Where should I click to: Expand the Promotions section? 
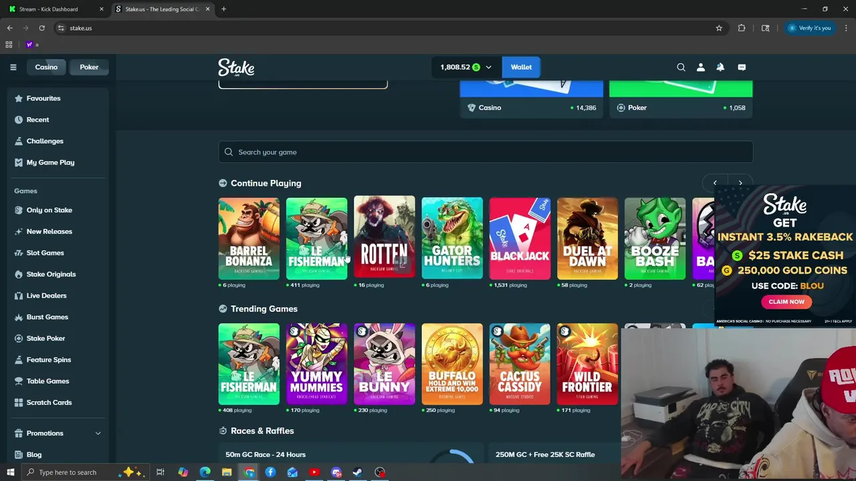coord(58,433)
